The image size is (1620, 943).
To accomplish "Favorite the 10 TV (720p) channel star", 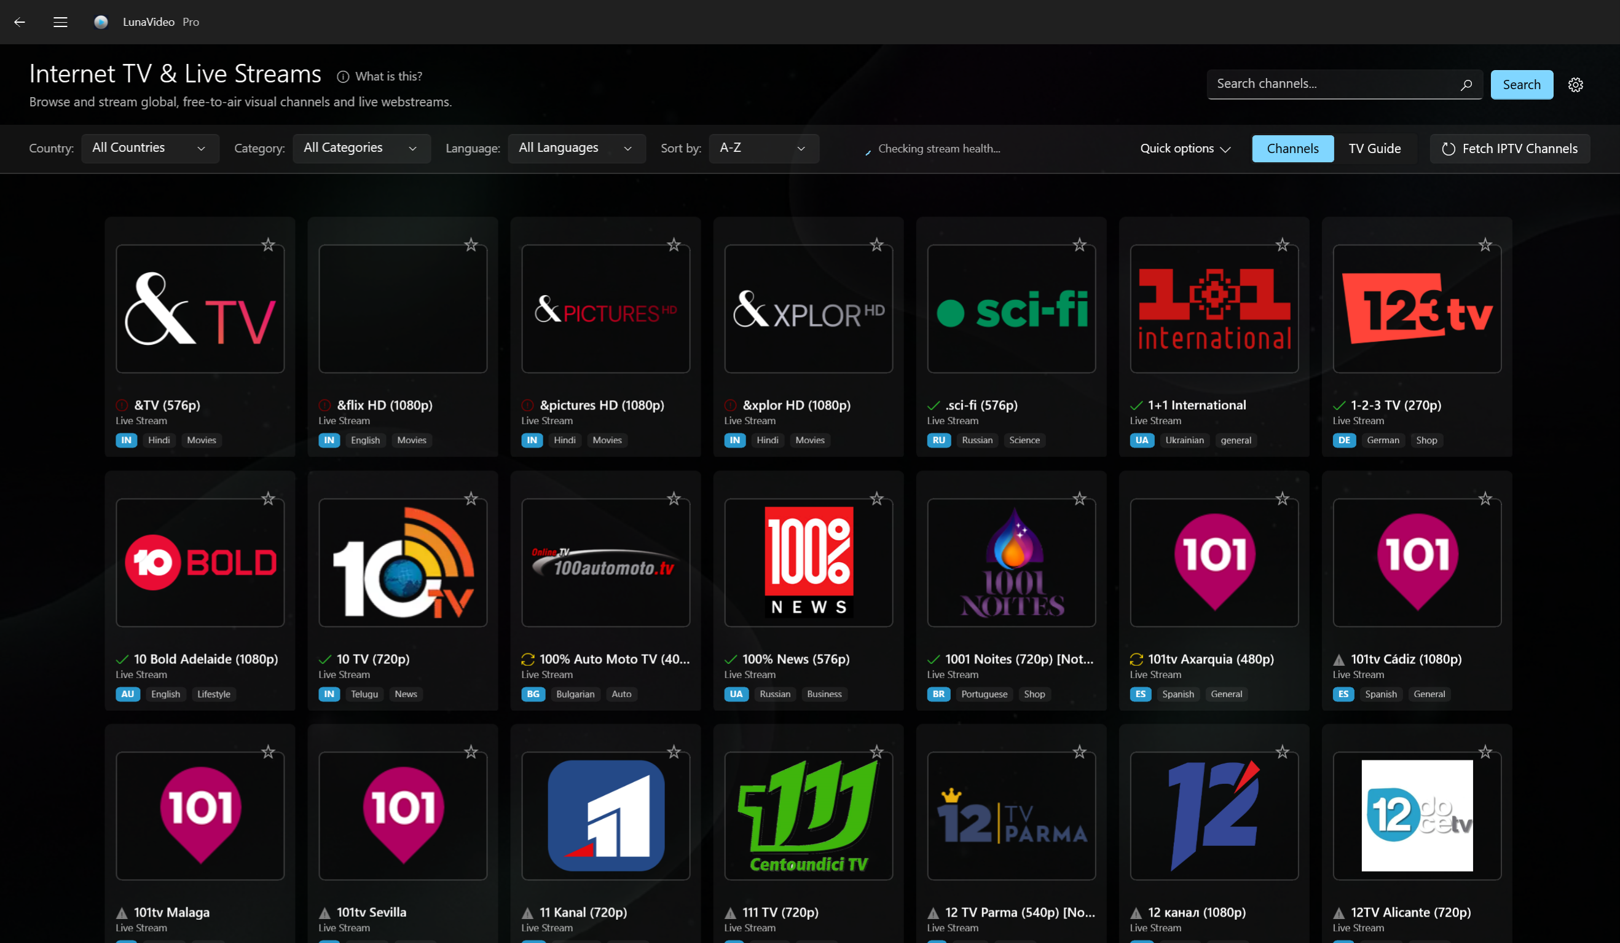I will pyautogui.click(x=471, y=499).
